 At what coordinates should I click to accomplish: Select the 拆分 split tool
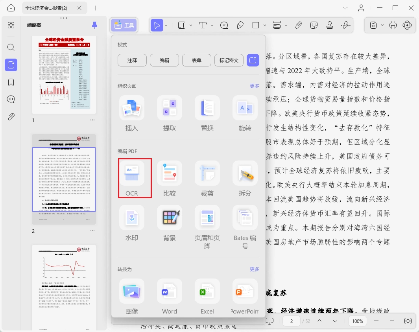(245, 179)
